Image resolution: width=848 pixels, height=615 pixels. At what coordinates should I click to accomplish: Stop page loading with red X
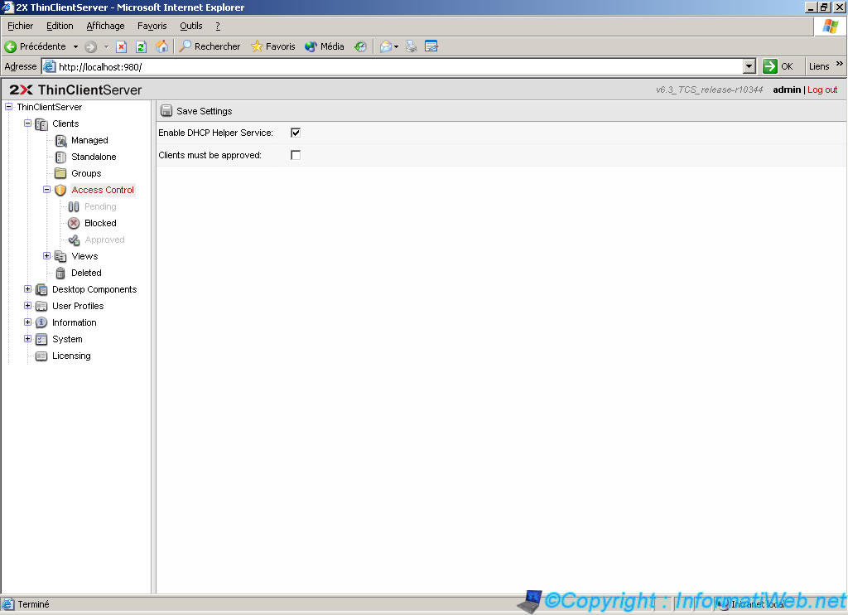click(122, 46)
